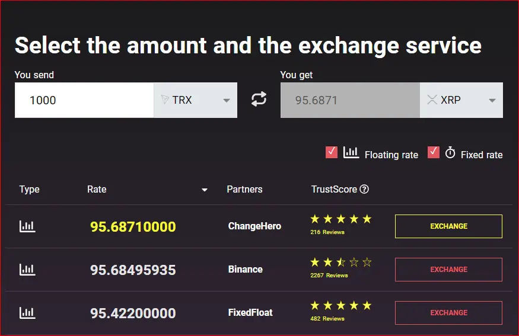Select the ChangeHero partner name
The image size is (519, 336).
[254, 226]
